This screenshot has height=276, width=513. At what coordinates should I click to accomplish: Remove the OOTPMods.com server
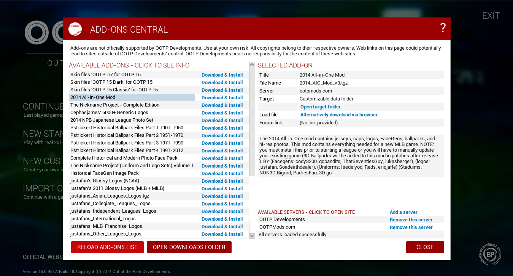(x=411, y=227)
